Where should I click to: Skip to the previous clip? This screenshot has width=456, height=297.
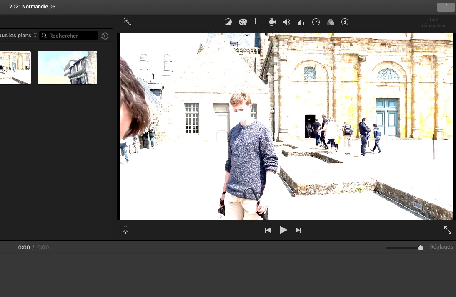[268, 230]
